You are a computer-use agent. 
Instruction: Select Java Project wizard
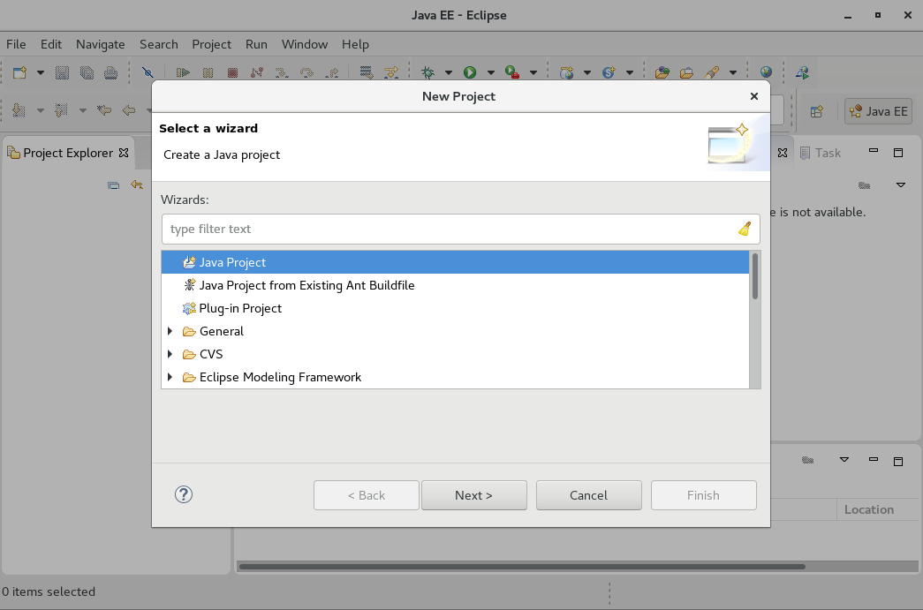click(455, 262)
